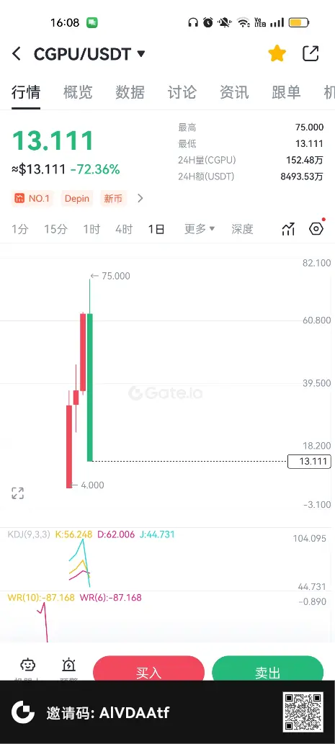
Task: Open the CGPU/USDT pair dropdown
Action: pyautogui.click(x=89, y=54)
